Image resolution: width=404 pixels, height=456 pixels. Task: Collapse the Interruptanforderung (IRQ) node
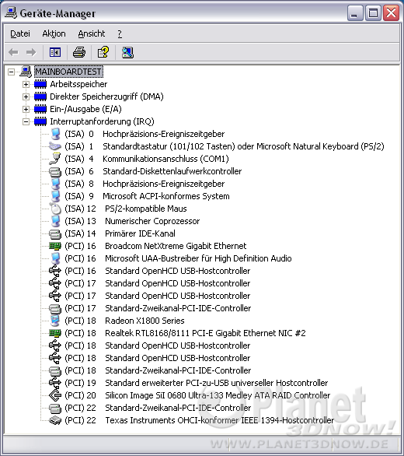(x=26, y=121)
